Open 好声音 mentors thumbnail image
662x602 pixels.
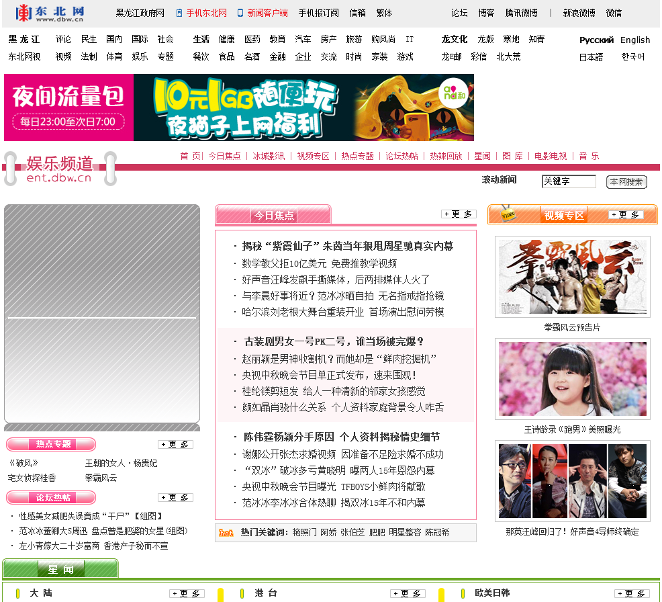point(573,481)
